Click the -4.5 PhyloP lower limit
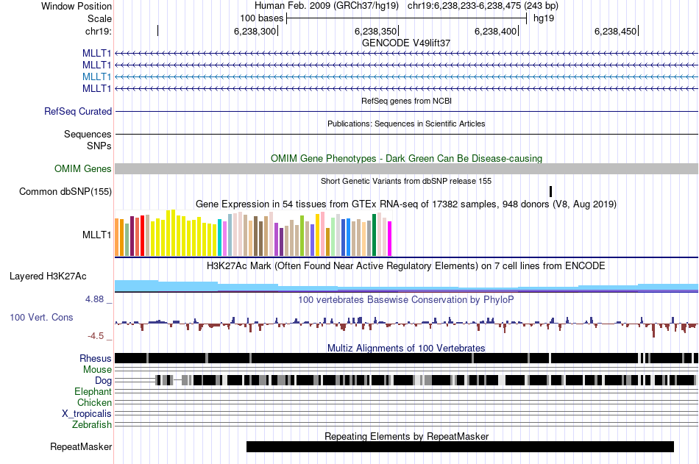 (x=96, y=335)
